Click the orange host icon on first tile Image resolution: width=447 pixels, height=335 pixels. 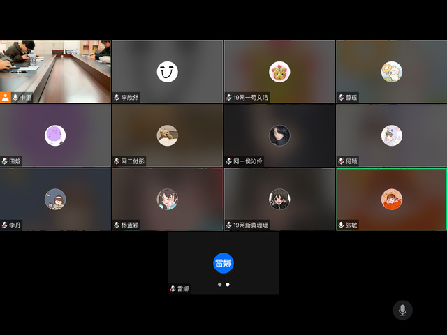5,98
